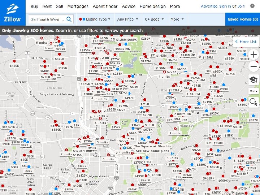Viewport: 260px width, 195px height.
Task: Click the Advertise link
Action: [x=209, y=6]
